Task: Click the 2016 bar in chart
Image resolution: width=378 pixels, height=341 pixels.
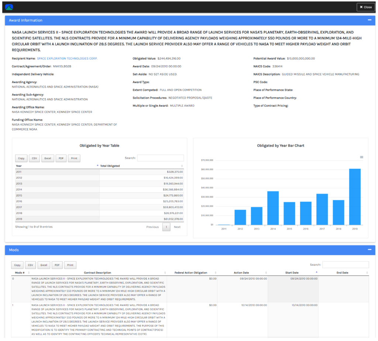Action: coord(306,213)
